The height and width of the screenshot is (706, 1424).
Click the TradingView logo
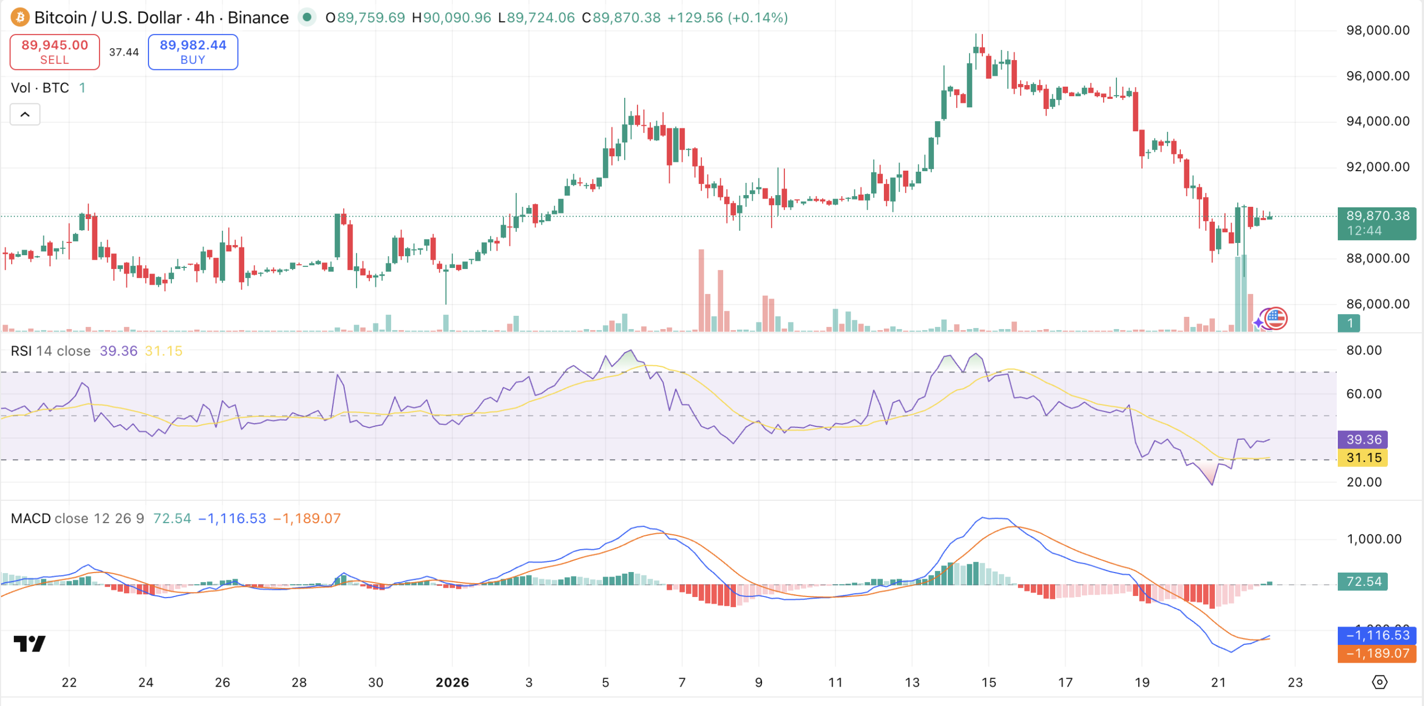coord(29,644)
